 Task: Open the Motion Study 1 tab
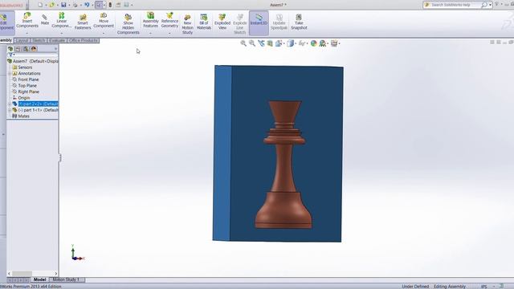[66, 279]
